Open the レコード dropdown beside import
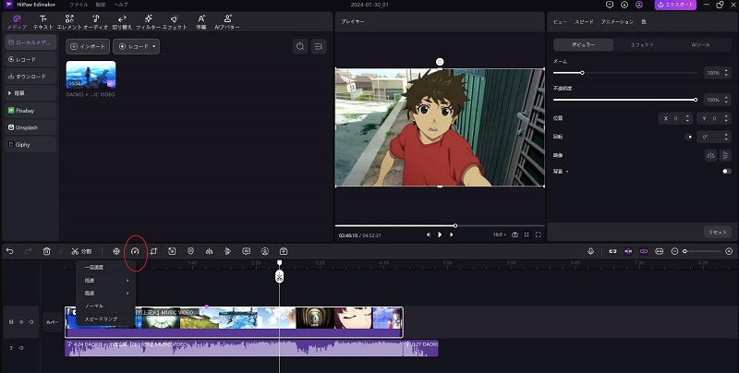Screen dimensions: 739x373 point(136,46)
